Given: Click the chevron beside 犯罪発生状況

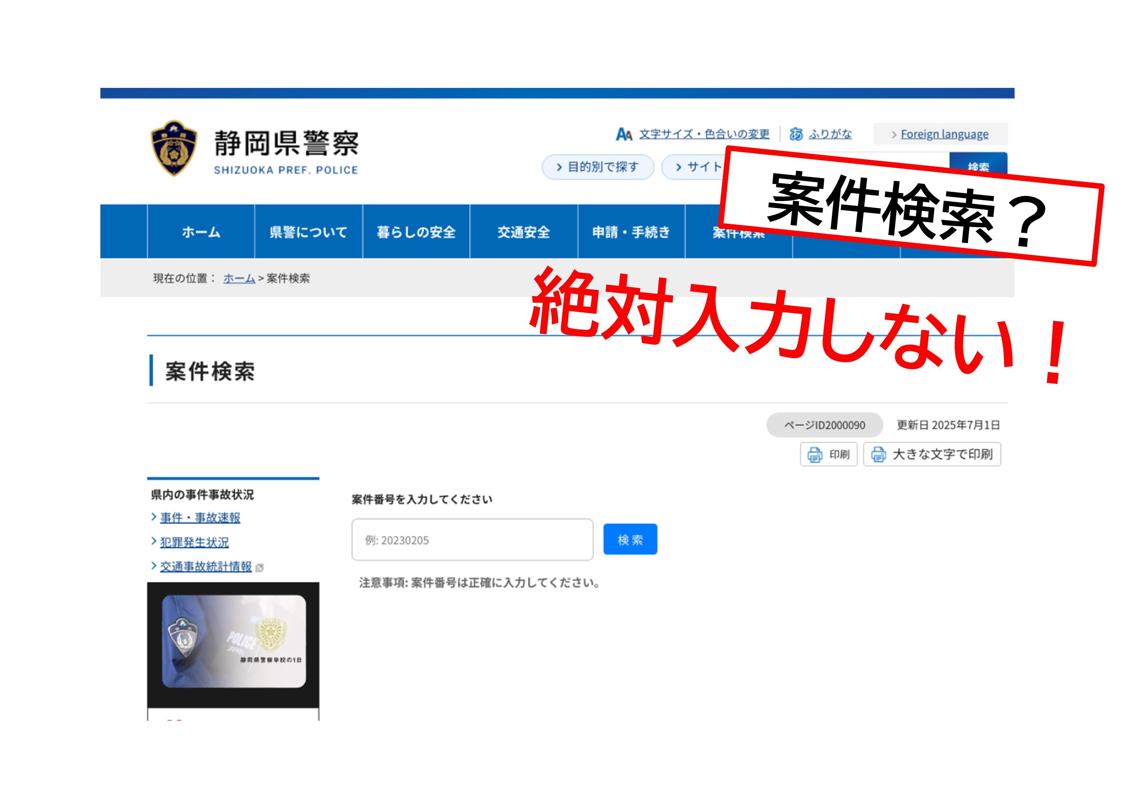Looking at the screenshot, I should pyautogui.click(x=154, y=541).
